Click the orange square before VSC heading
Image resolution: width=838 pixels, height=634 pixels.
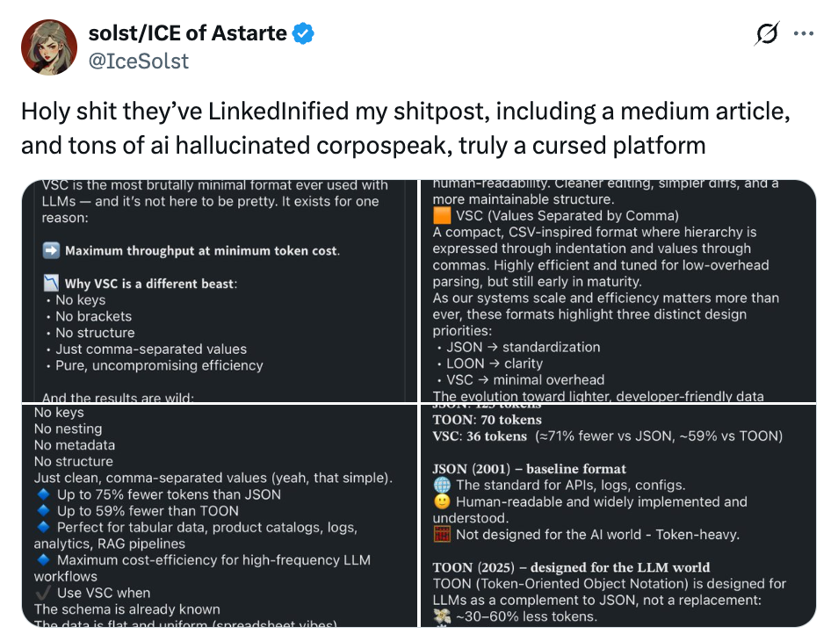coord(441,216)
